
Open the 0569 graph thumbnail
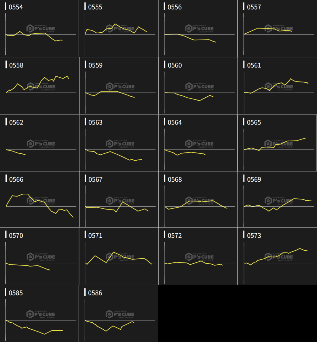click(277, 200)
